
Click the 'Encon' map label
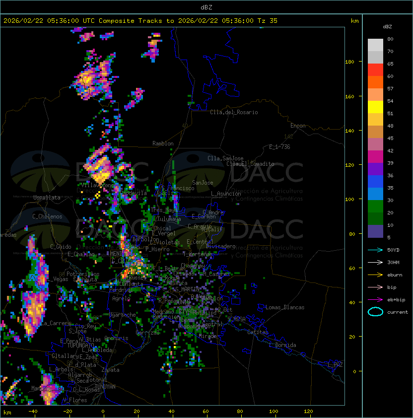click(298, 126)
